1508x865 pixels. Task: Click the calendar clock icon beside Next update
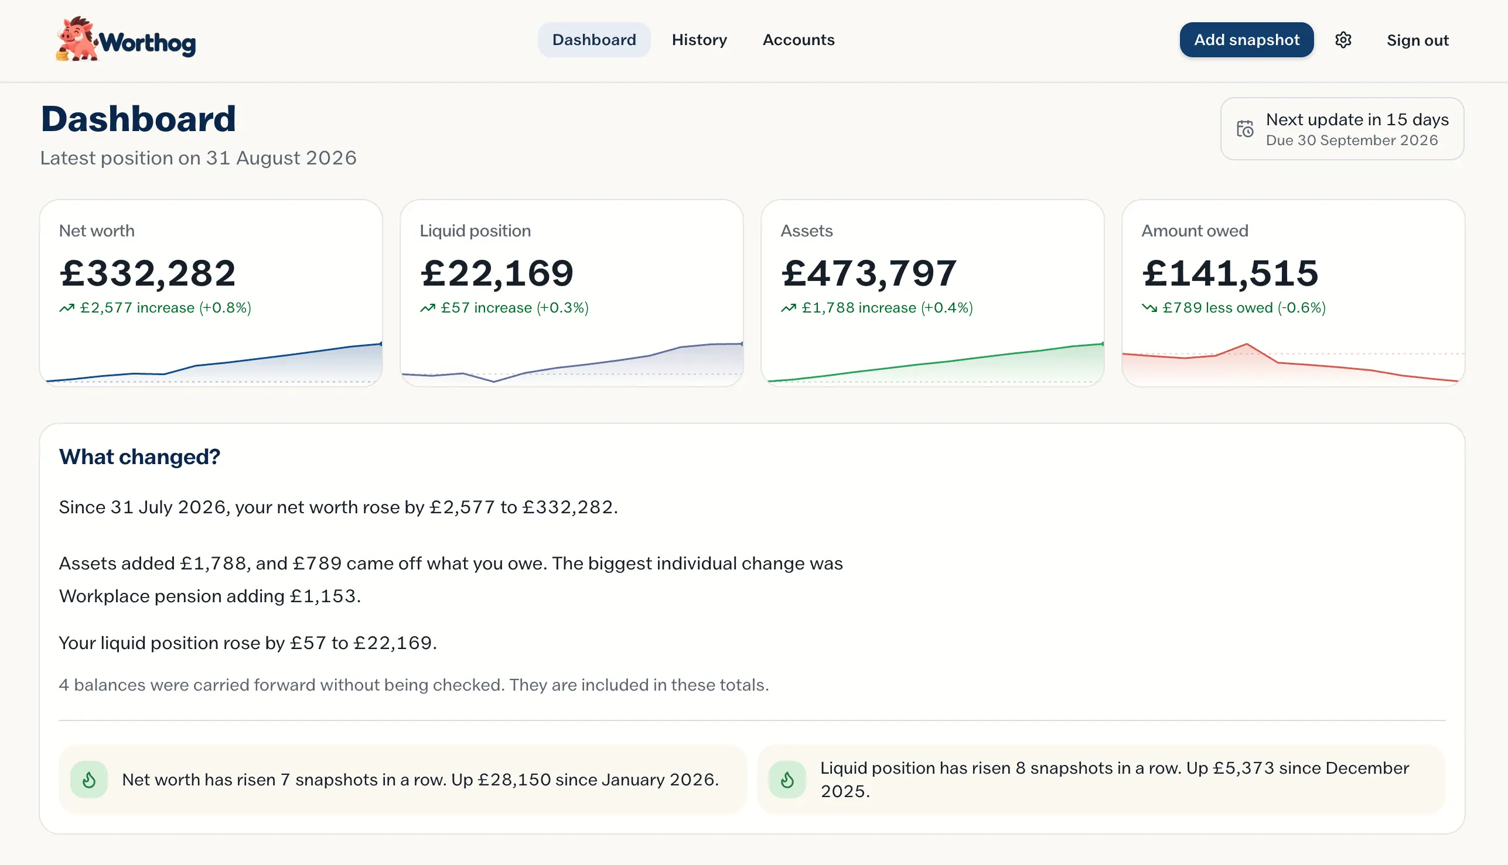point(1244,129)
